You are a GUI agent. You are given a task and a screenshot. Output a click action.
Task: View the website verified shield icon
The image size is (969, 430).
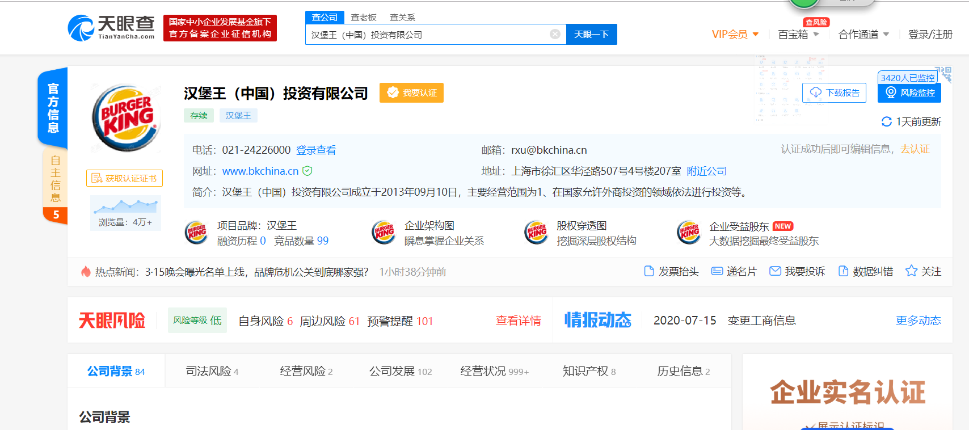coord(307,171)
